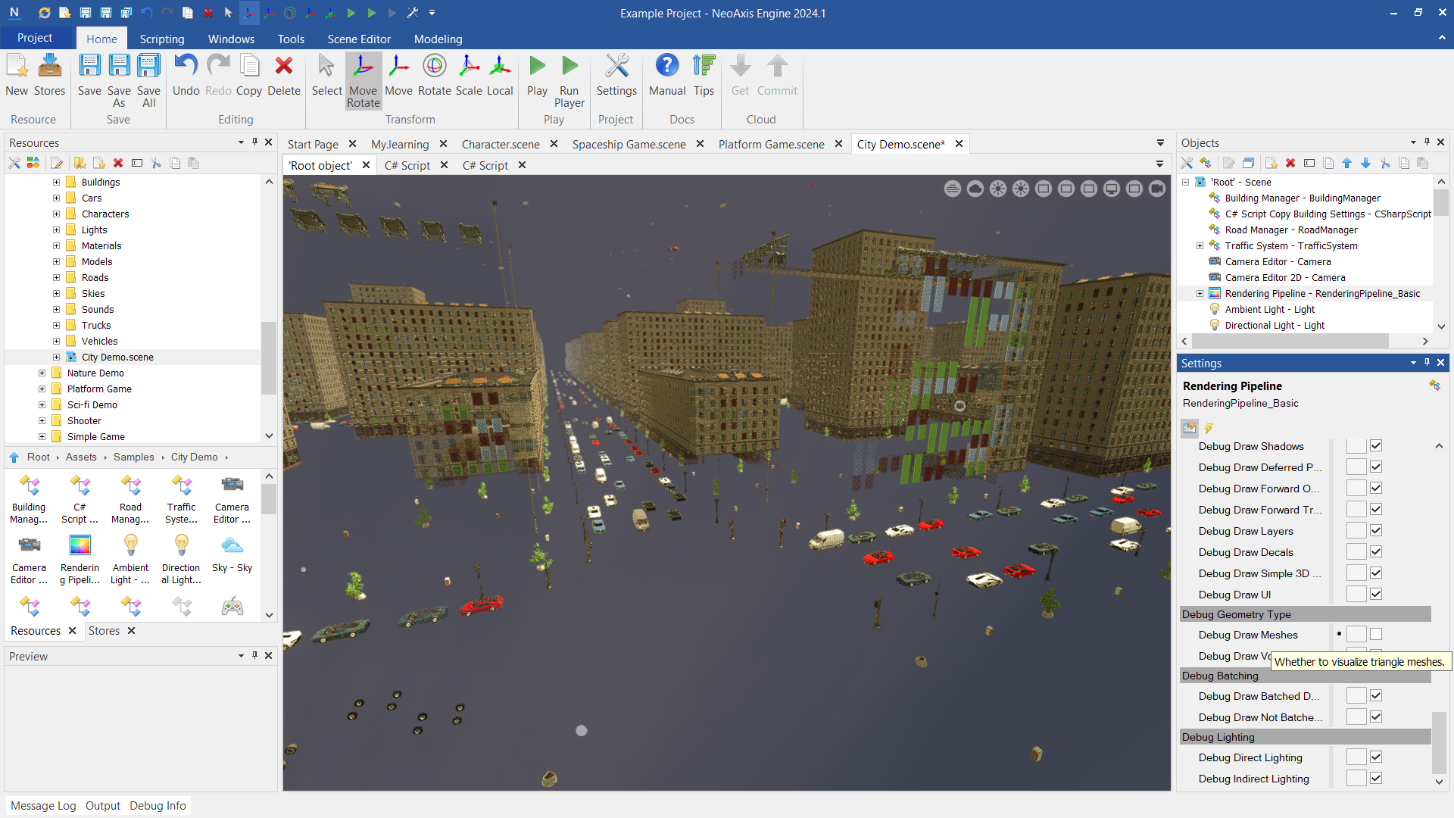Toggle the Debug Direct Lighting checkbox
The height and width of the screenshot is (818, 1454).
pyautogui.click(x=1376, y=757)
